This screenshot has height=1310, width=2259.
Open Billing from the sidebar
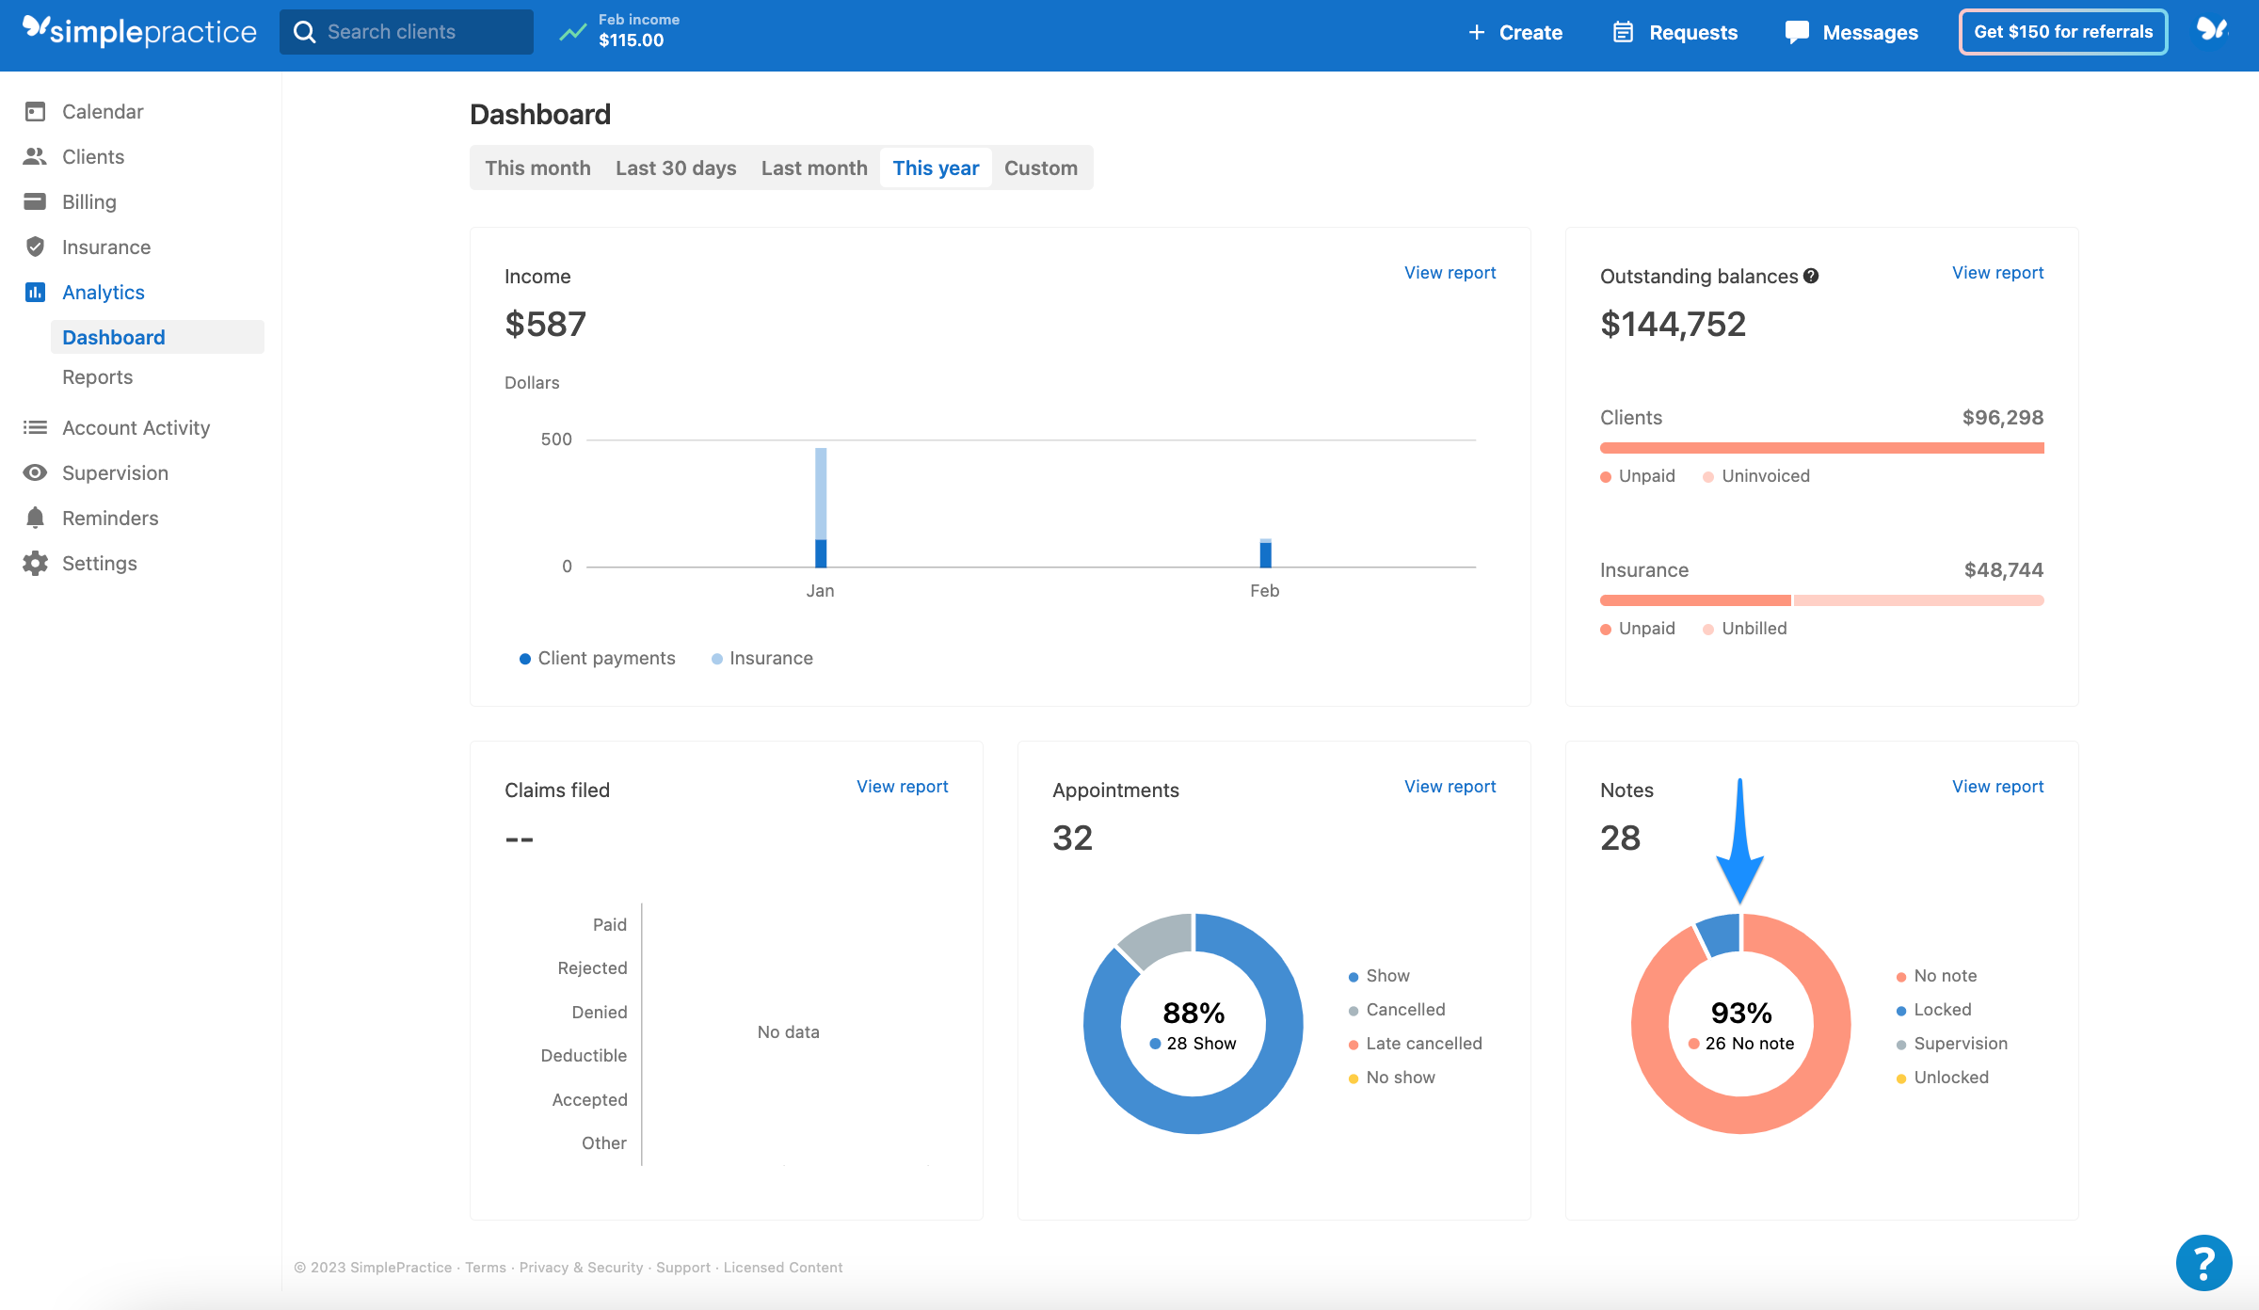[x=88, y=201]
